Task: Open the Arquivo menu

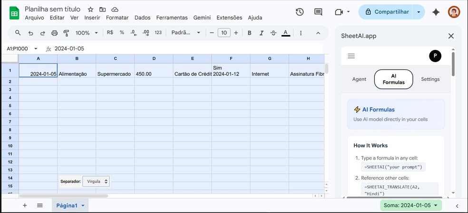Action: 34,18
